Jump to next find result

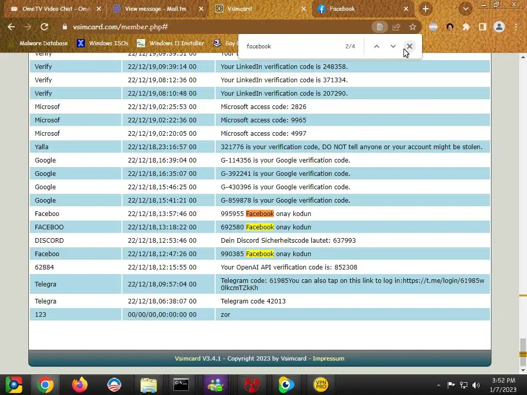coord(393,46)
